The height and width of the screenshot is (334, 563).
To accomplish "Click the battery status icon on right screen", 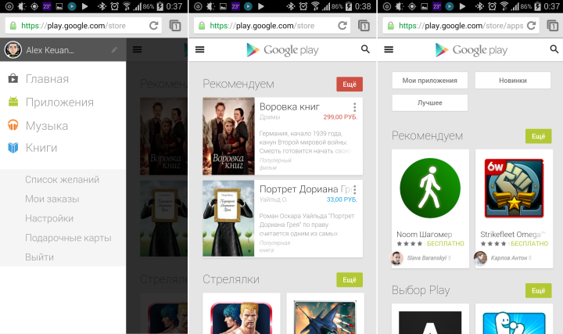I will 537,6.
